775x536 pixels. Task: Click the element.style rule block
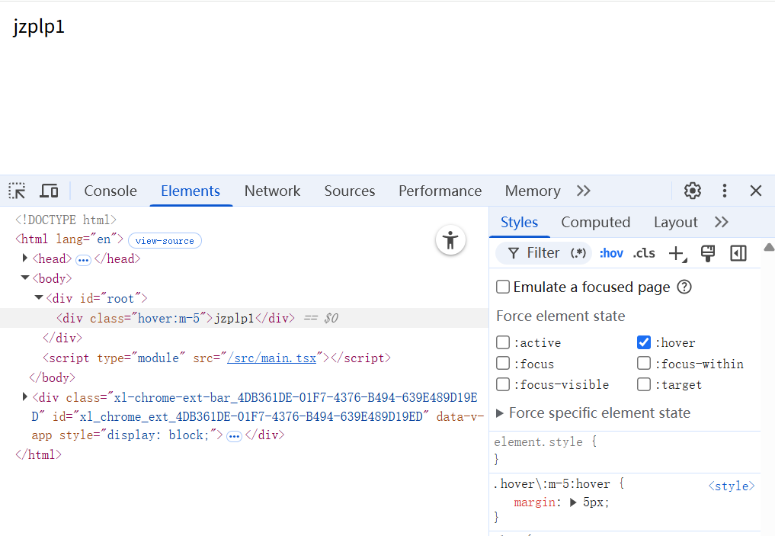[625, 451]
